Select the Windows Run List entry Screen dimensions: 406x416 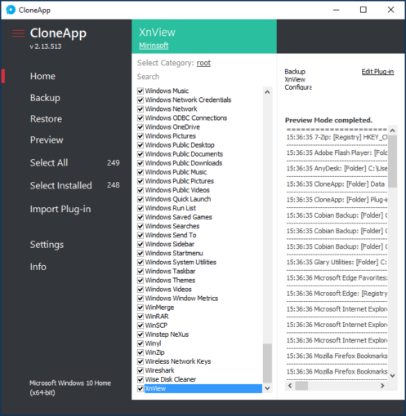pyautogui.click(x=171, y=208)
